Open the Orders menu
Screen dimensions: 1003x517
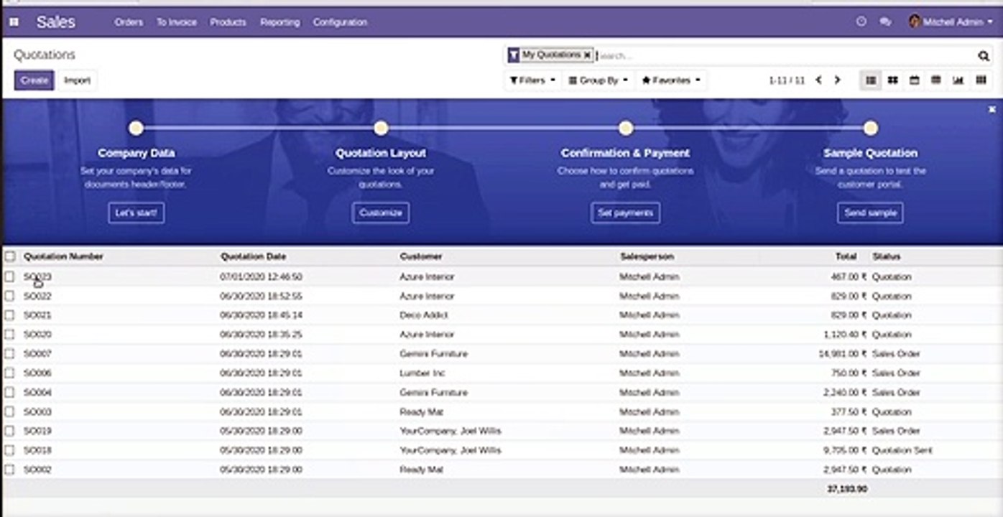[129, 22]
